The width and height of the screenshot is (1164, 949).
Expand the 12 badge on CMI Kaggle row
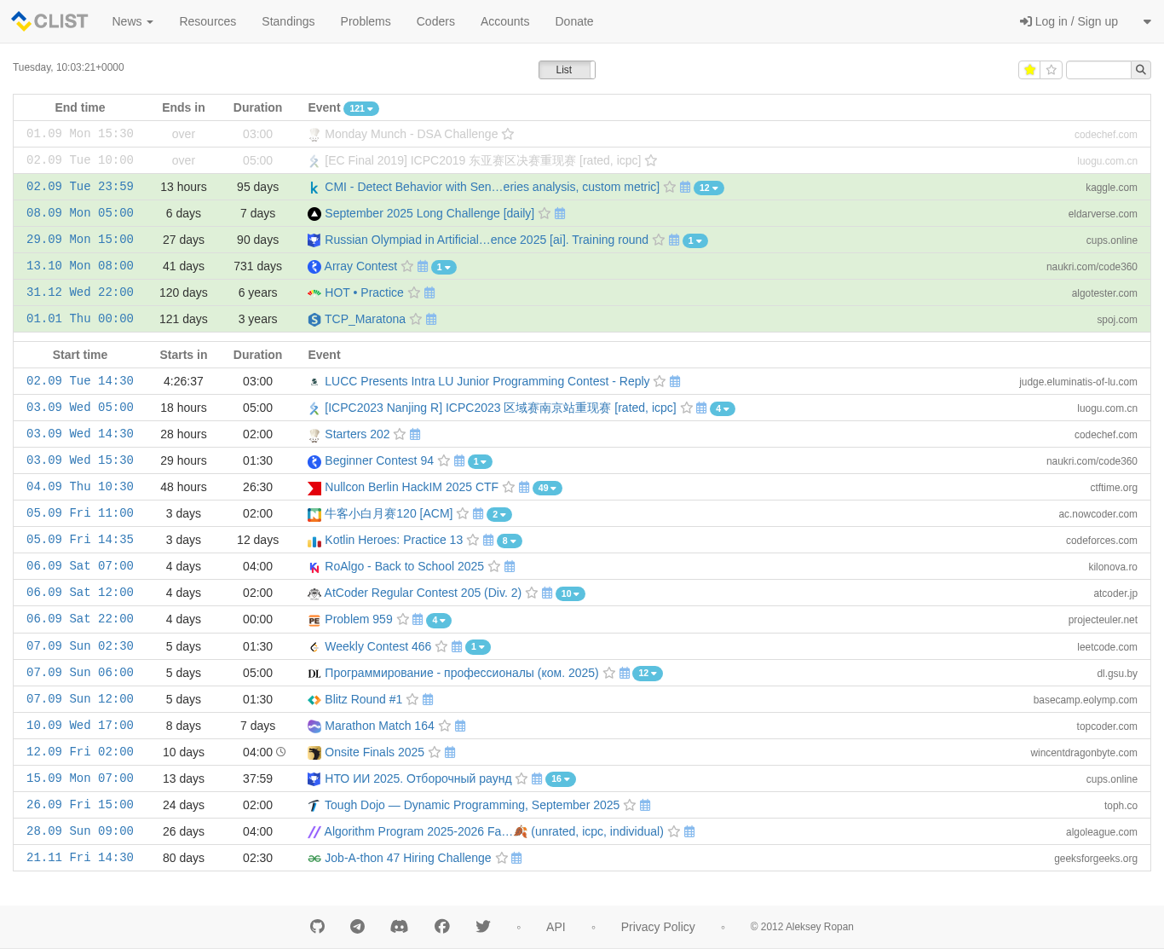(709, 188)
